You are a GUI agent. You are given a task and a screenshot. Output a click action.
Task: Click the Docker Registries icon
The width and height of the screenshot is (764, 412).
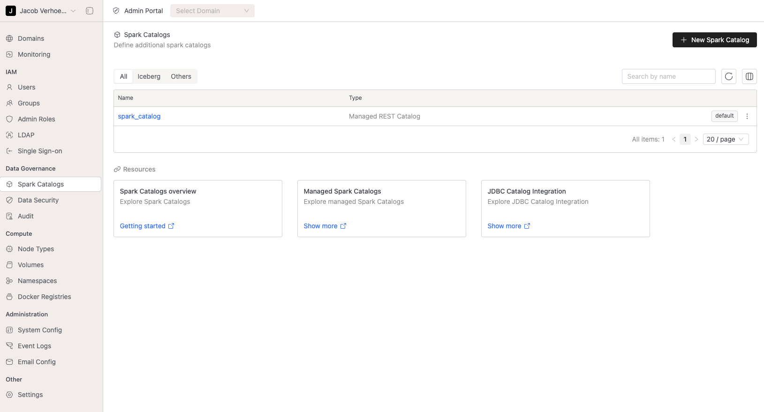tap(9, 297)
